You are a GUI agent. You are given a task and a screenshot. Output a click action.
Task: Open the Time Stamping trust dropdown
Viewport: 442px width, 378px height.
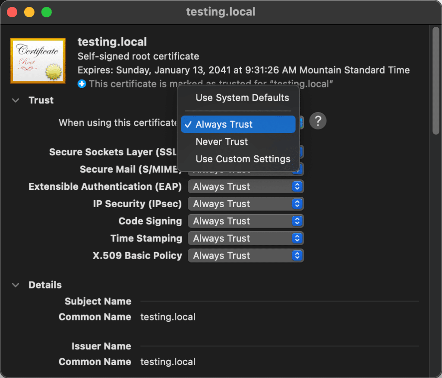[246, 239]
